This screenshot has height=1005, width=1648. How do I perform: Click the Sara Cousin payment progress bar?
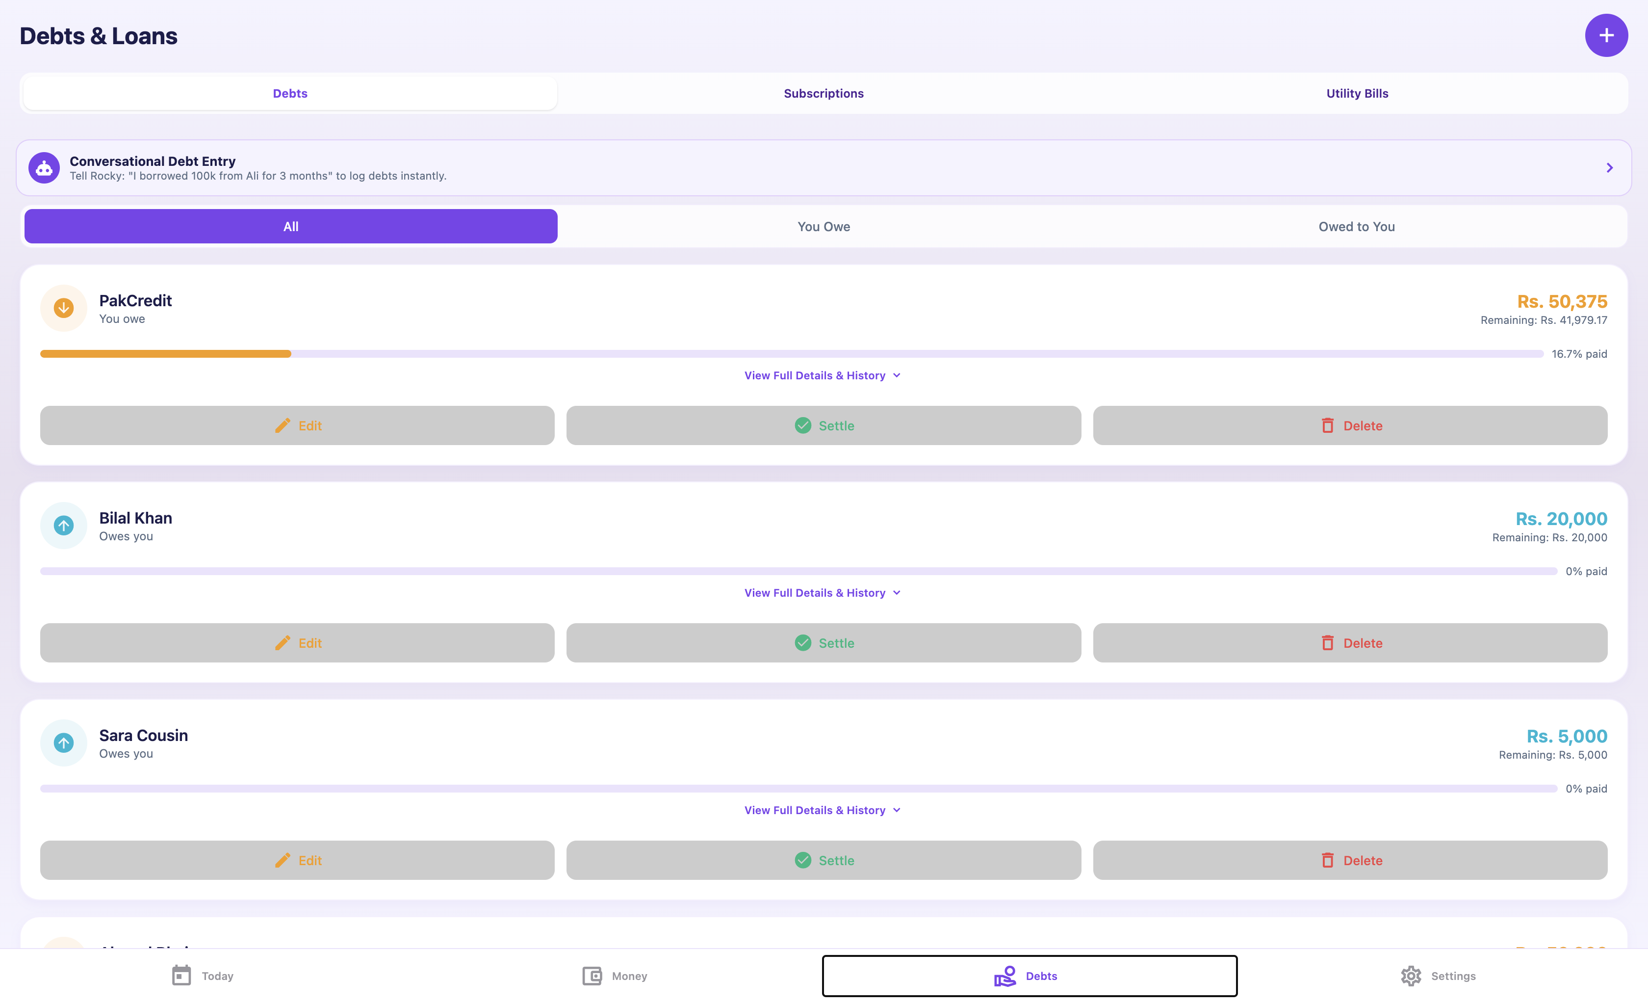pyautogui.click(x=798, y=789)
